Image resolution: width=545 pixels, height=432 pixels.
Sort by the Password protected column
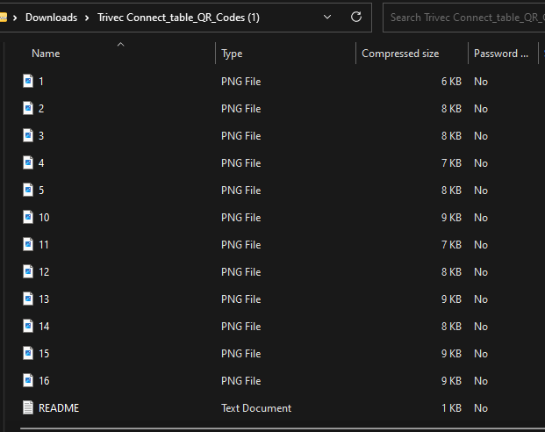tap(501, 54)
